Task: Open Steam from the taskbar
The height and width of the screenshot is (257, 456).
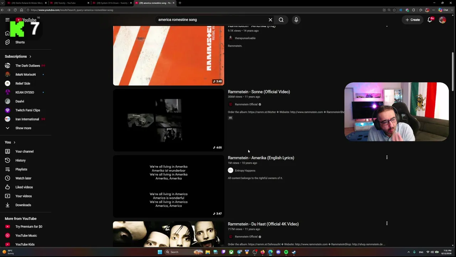Action: coord(294,252)
